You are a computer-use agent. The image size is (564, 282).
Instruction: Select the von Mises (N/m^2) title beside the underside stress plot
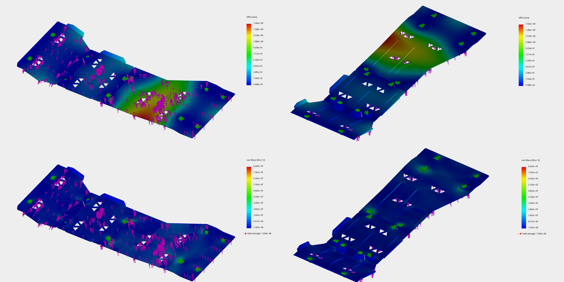coord(530,160)
